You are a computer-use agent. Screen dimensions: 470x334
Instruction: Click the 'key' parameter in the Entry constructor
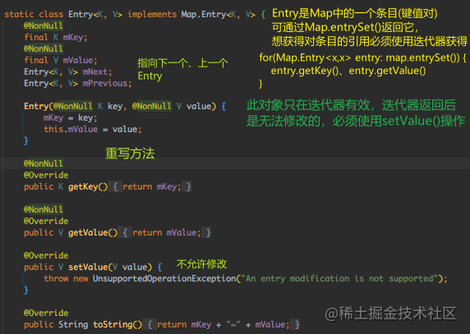tap(115, 106)
